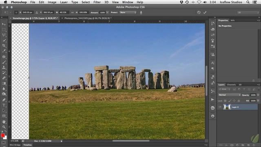This screenshot has height=147, width=261.
Task: Click the background white color swatch
Action: point(5,138)
